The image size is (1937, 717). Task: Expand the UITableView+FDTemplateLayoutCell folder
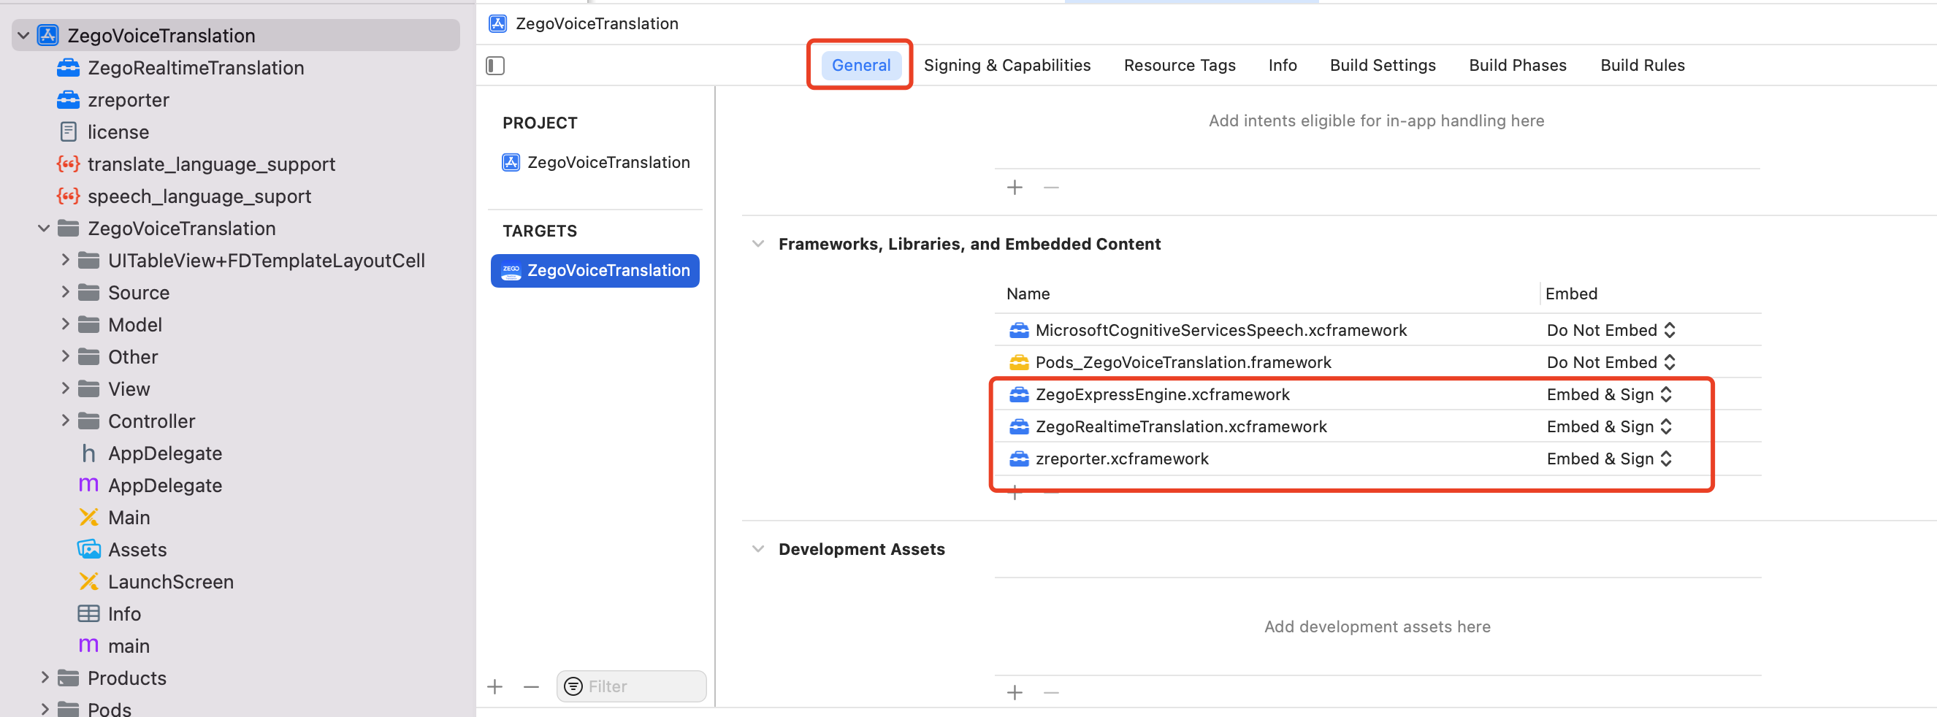pos(66,260)
